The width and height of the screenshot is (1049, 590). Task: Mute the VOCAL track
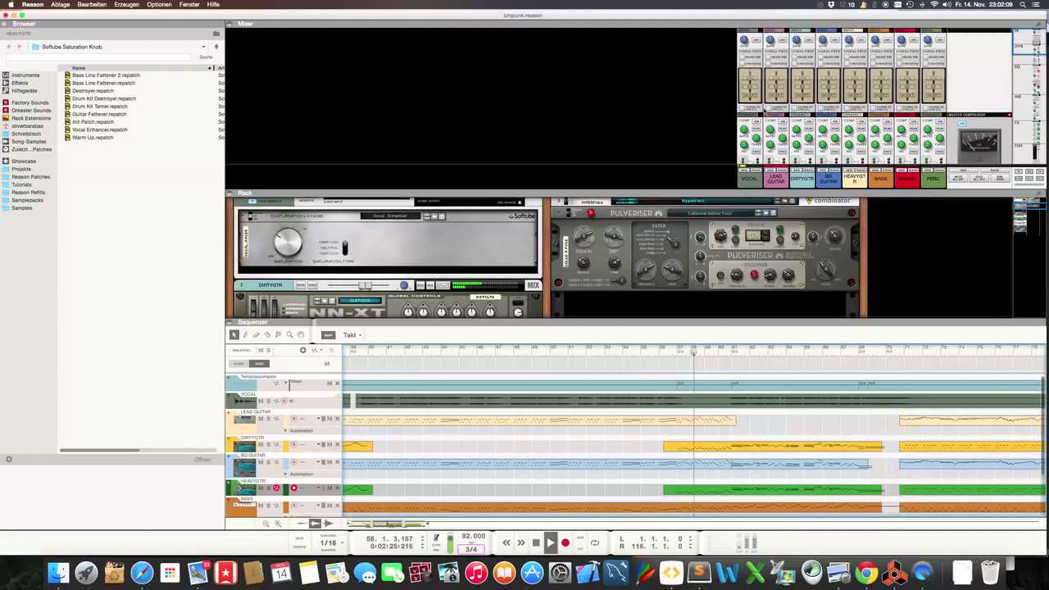261,401
